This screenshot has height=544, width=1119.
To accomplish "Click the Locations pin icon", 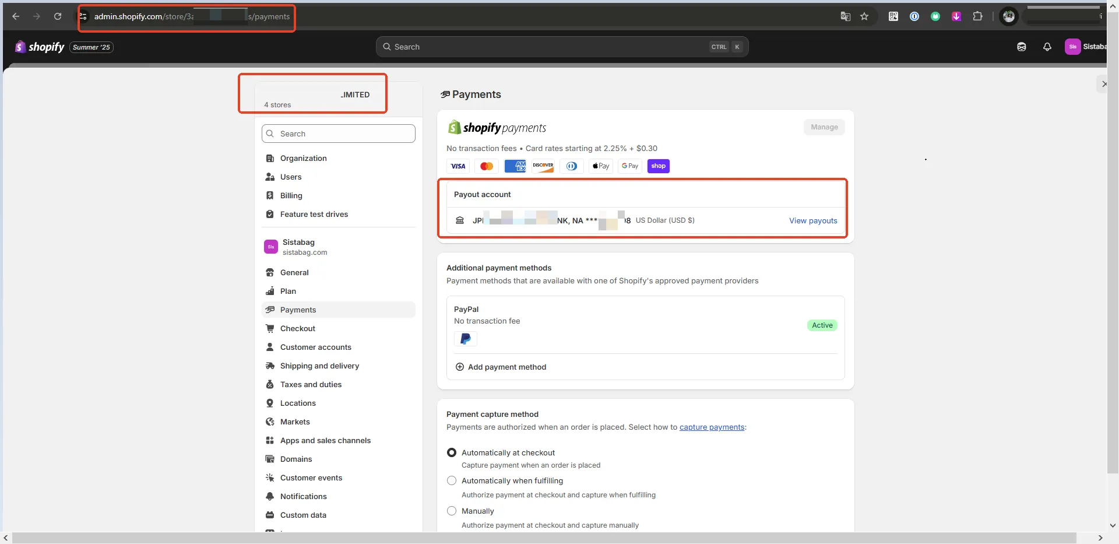I will tap(270, 403).
